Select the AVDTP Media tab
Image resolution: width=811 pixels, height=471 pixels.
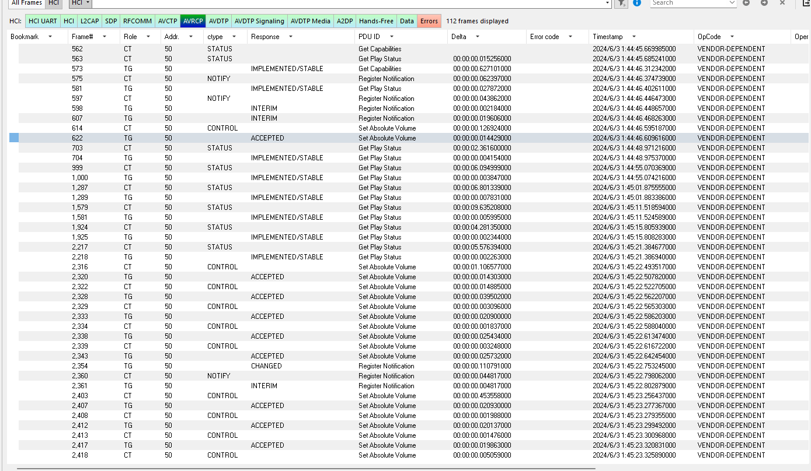pyautogui.click(x=311, y=21)
